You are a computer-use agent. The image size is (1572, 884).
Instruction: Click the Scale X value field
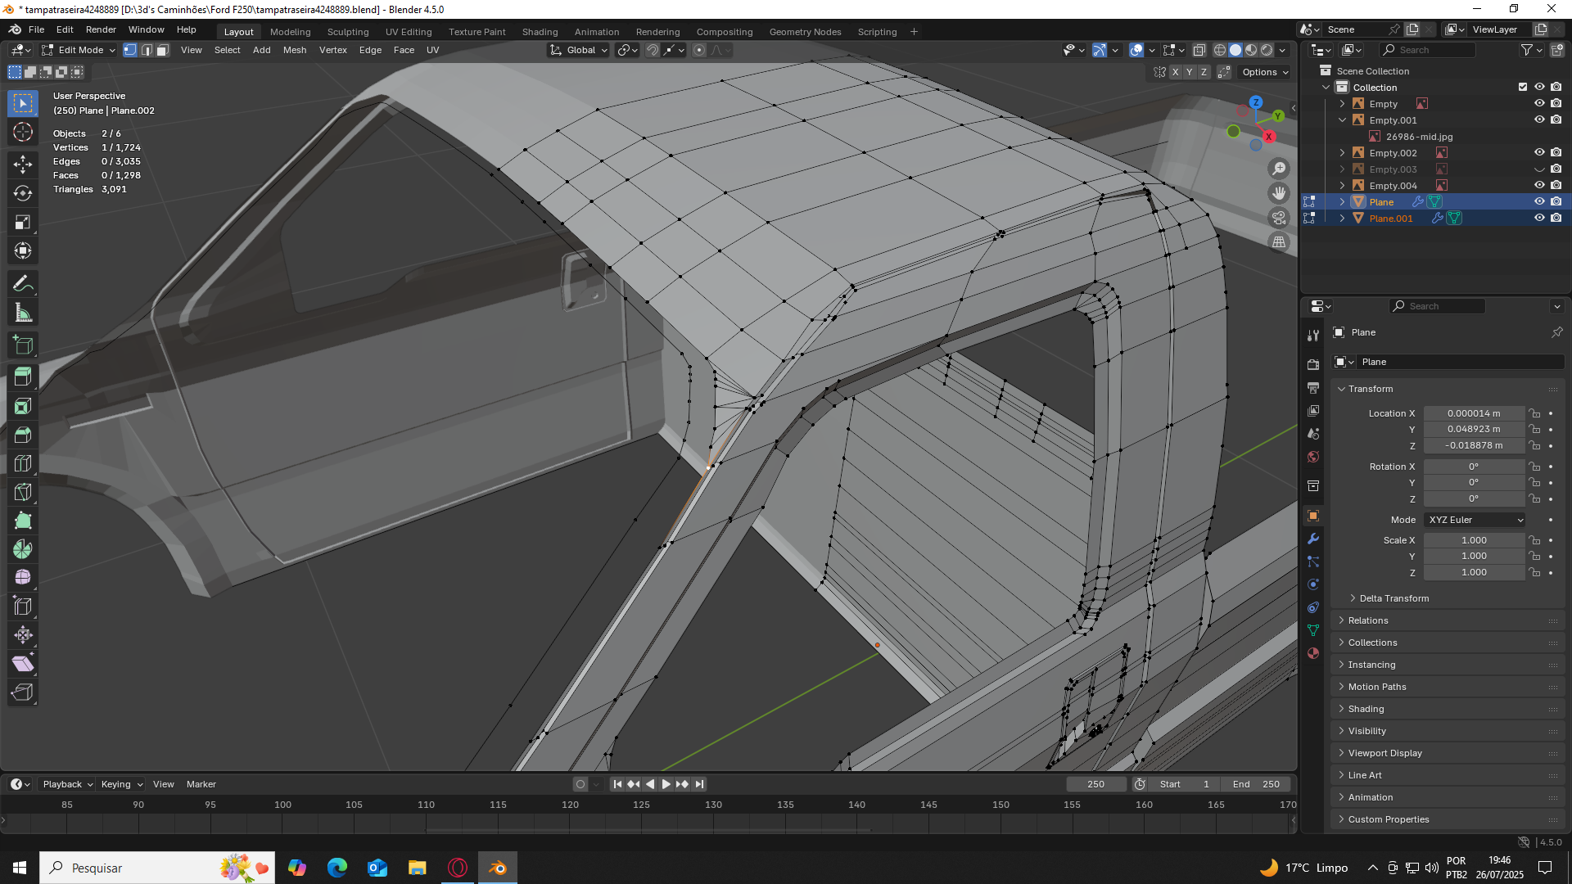point(1474,540)
